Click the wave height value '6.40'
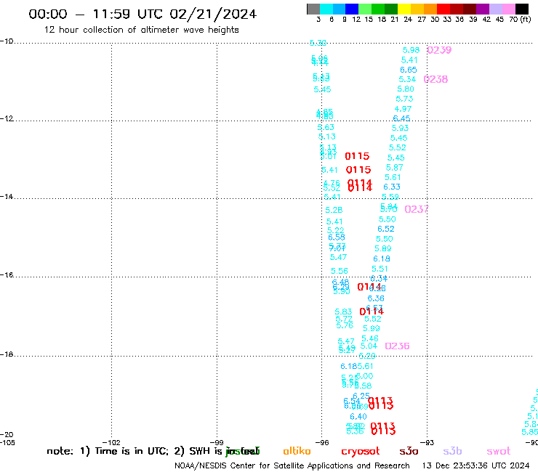The width and height of the screenshot is (538, 472). pos(358,417)
